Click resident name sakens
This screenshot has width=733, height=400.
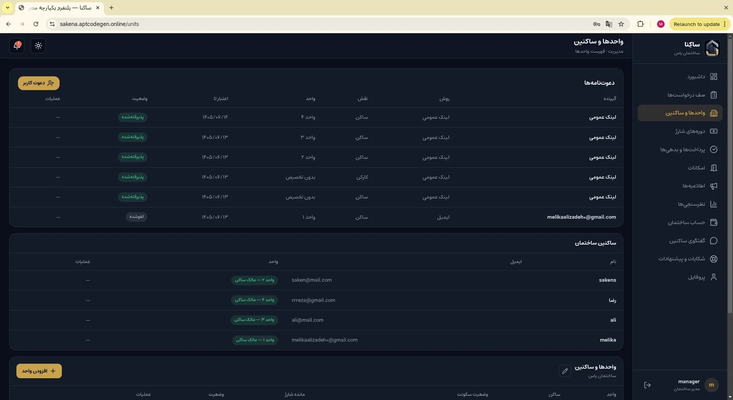[607, 280]
